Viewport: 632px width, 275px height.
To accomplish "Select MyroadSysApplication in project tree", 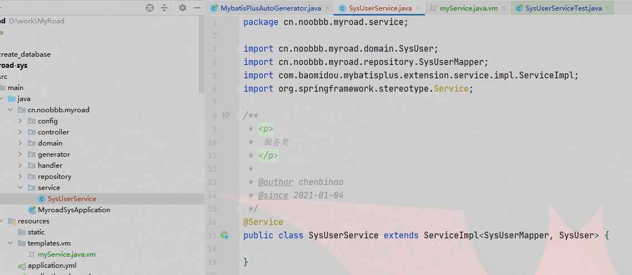I will point(74,210).
